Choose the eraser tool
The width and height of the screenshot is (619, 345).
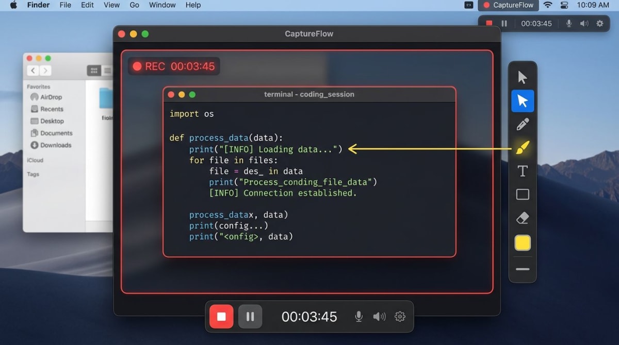523,218
